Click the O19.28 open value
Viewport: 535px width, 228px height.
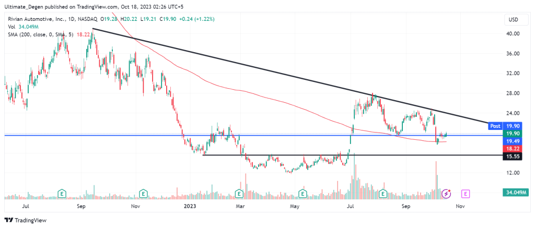[109, 19]
